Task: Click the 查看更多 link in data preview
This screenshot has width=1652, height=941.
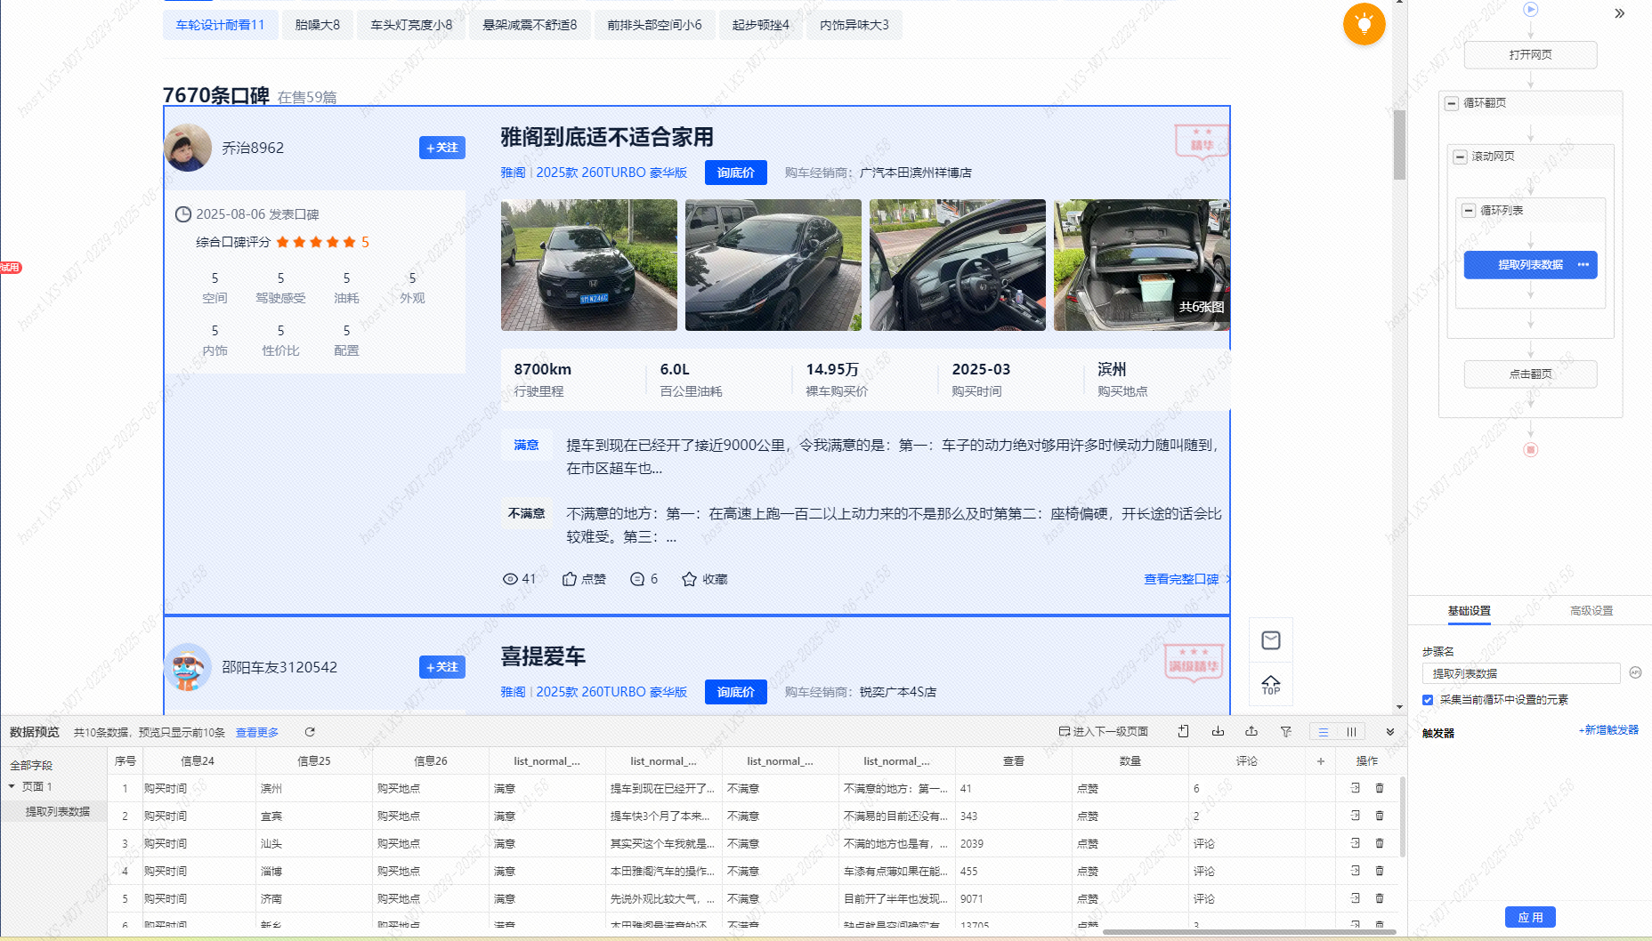Action: [257, 732]
